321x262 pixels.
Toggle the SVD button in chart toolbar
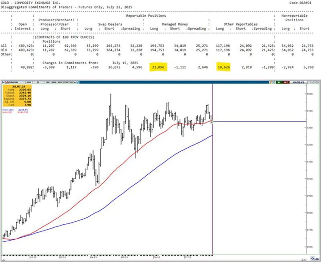click(x=59, y=82)
